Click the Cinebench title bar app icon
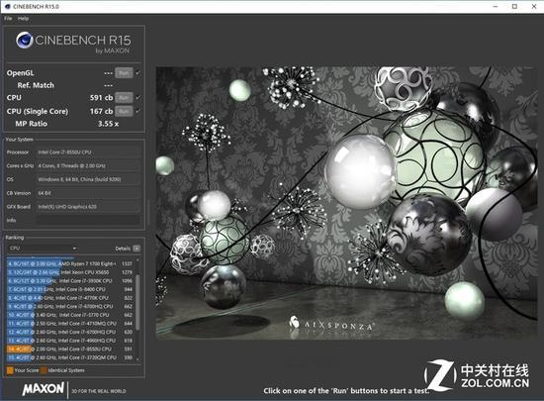 [7, 6]
